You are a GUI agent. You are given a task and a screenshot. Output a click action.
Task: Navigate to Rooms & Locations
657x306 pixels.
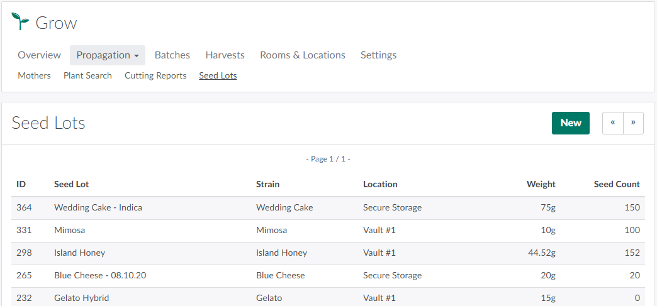pyautogui.click(x=303, y=55)
